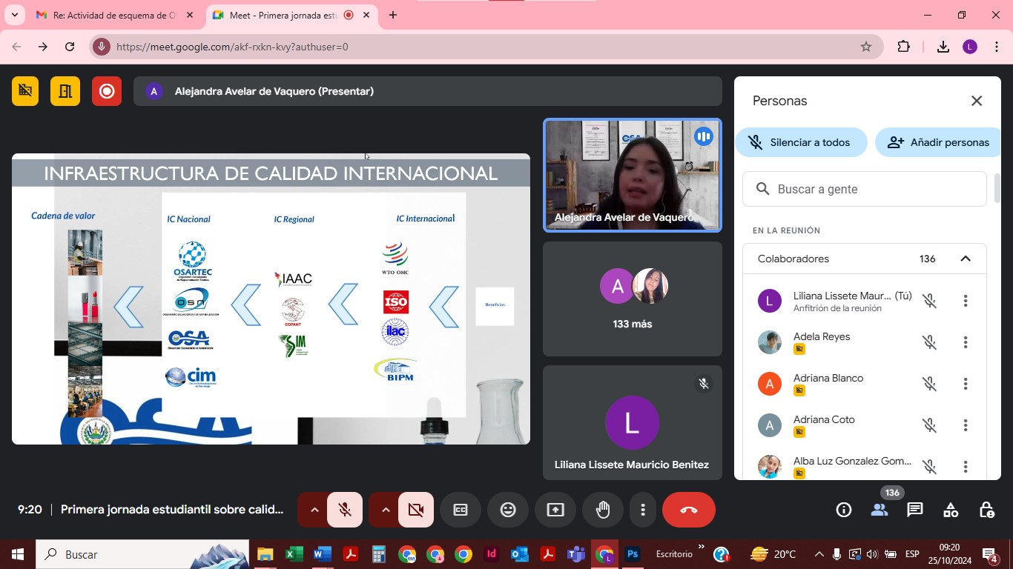Open the Windows notifications center

(989, 554)
